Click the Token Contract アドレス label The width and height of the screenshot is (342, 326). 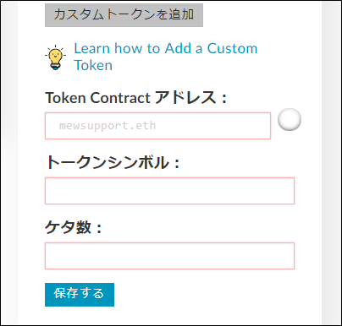[135, 98]
